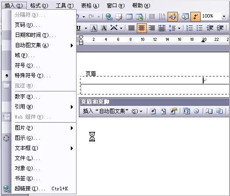Viewport: 230px width, 196px height.
Task: Click the insert time clock icon
Action: click(196, 111)
